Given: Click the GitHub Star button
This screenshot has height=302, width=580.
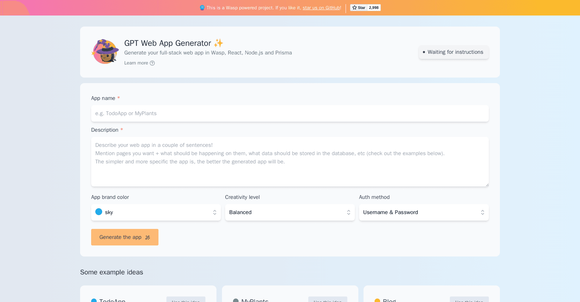Looking at the screenshot, I should [359, 8].
